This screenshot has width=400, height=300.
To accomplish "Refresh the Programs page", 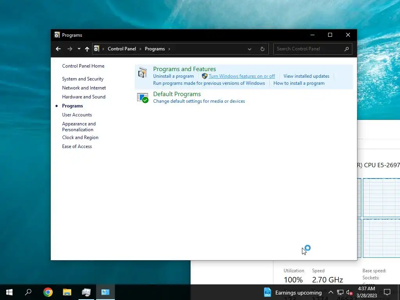I will [262, 49].
